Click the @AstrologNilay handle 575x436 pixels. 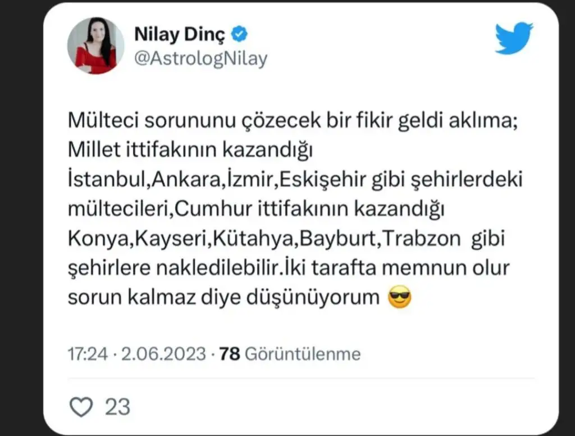coord(200,58)
